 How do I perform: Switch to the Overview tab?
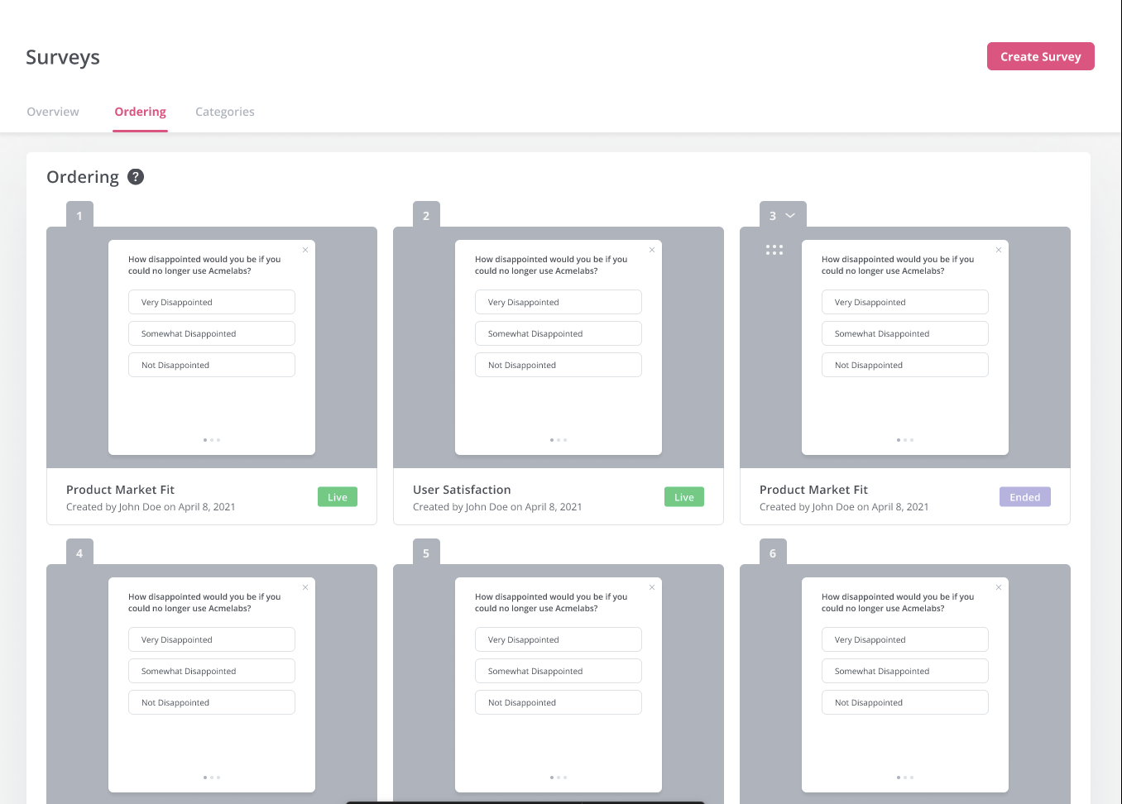point(53,112)
